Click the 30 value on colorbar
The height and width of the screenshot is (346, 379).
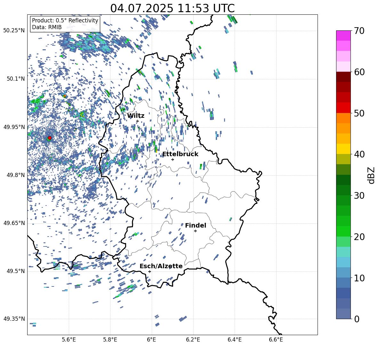click(359, 196)
